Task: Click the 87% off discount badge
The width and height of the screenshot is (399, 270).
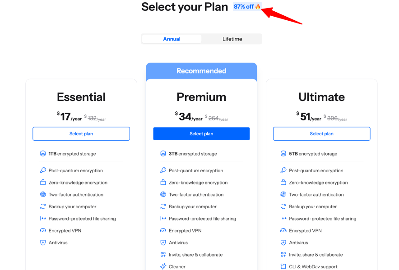Action: pos(247,7)
